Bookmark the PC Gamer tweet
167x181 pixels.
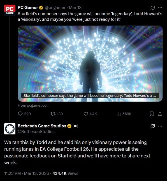coord(152,114)
